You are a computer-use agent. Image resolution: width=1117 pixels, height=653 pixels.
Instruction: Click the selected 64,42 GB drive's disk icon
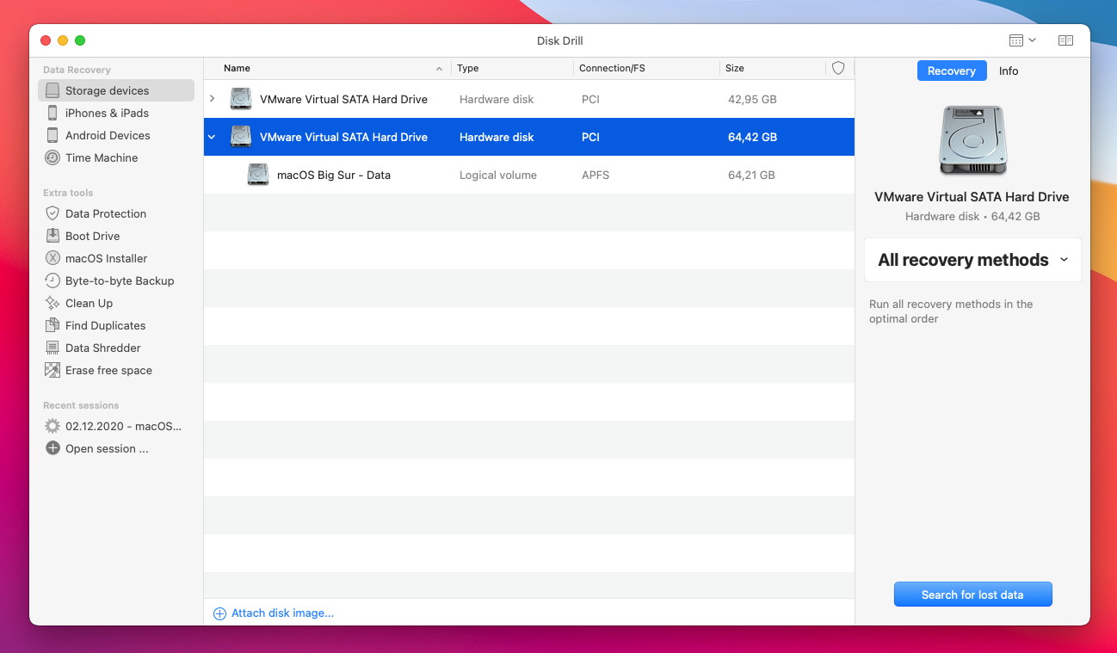[241, 137]
